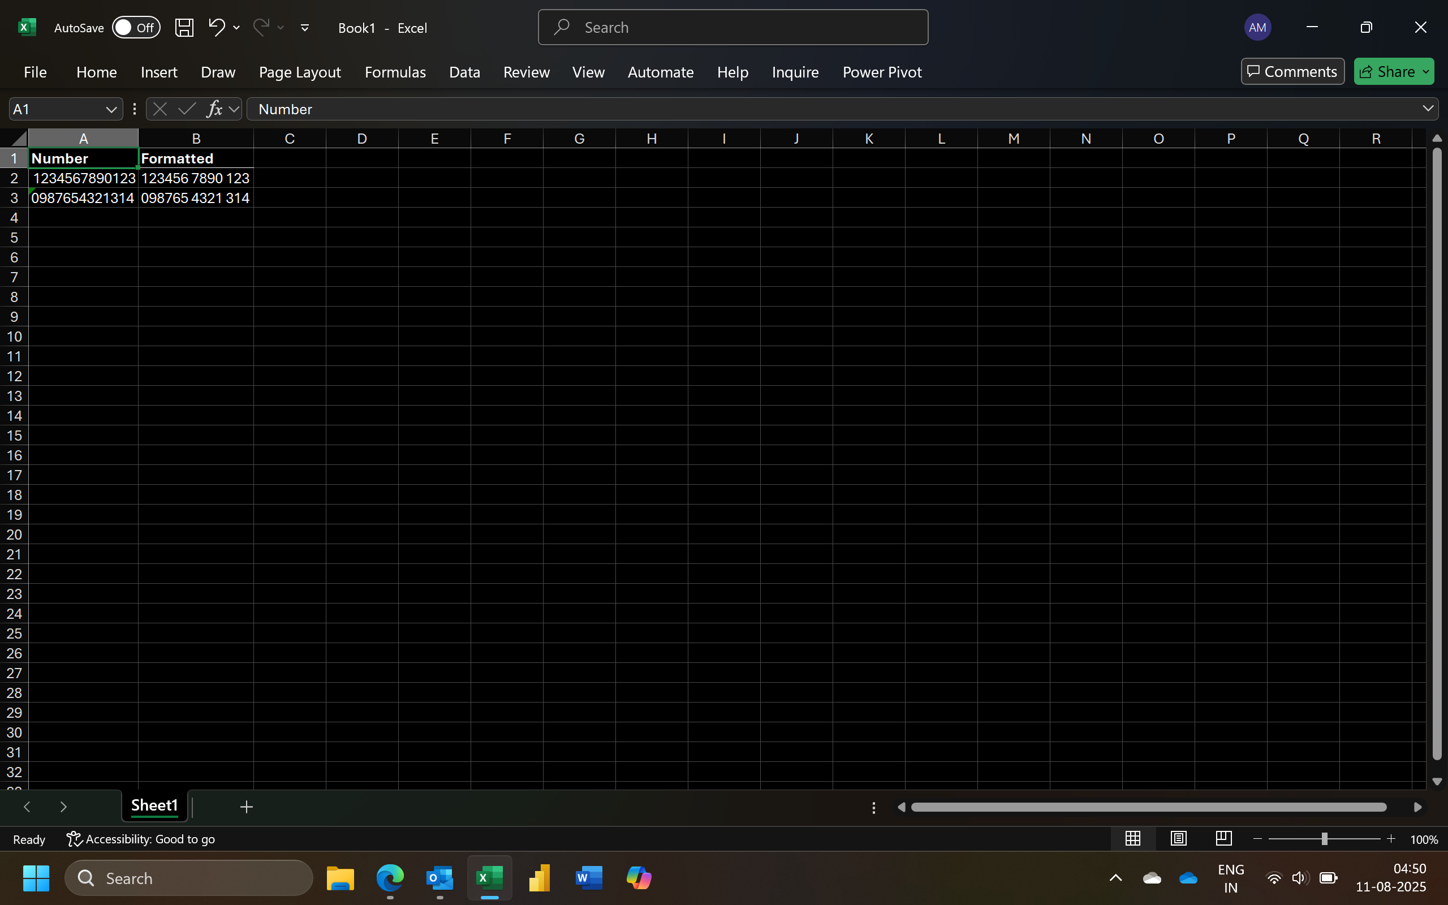1448x905 pixels.
Task: Click the 100% zoom level
Action: click(1424, 840)
